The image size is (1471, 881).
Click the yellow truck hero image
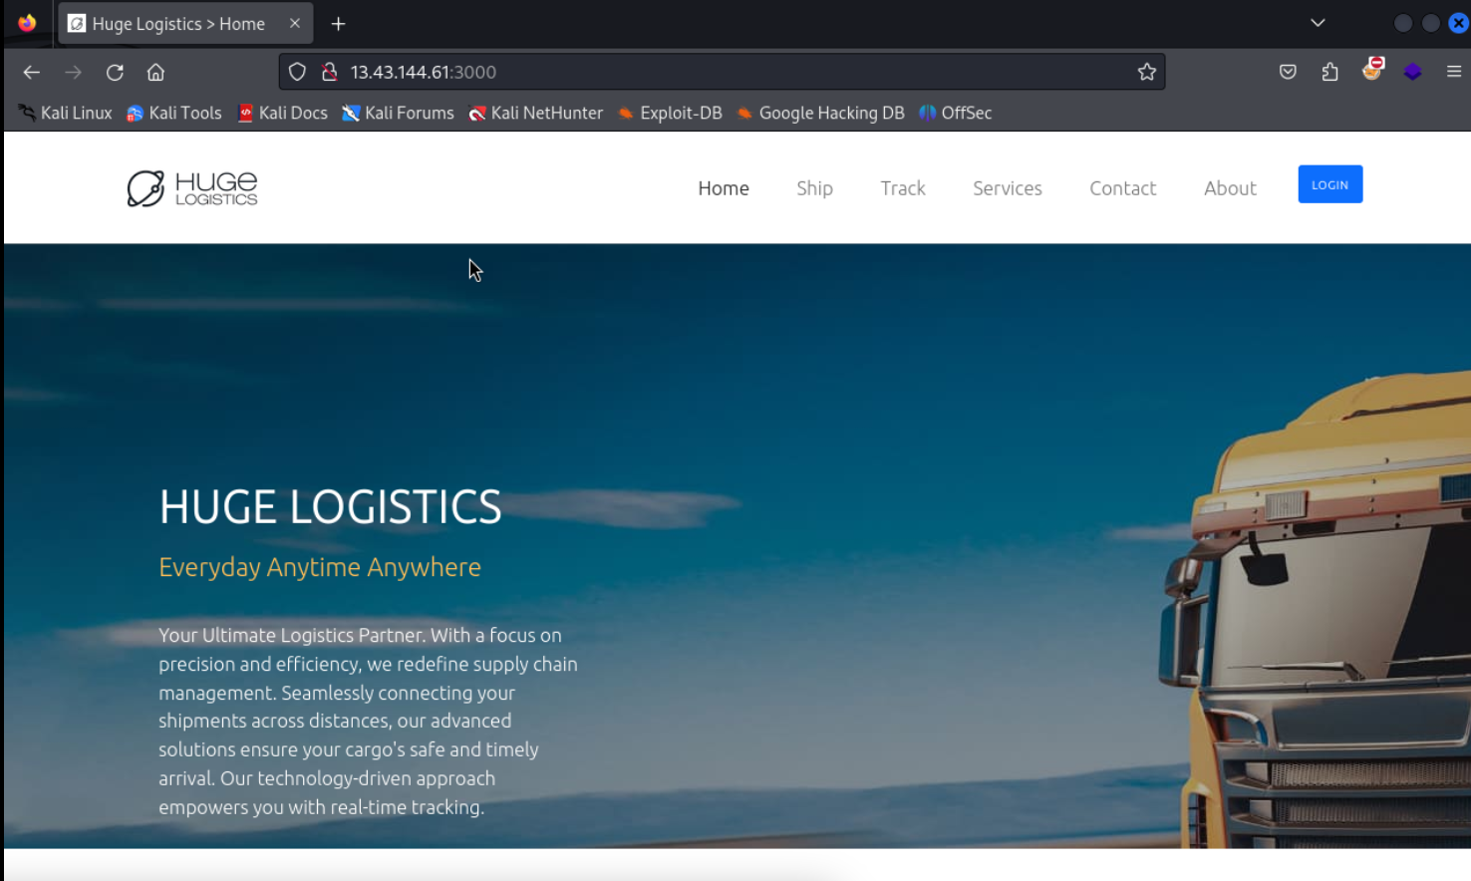tap(1315, 608)
